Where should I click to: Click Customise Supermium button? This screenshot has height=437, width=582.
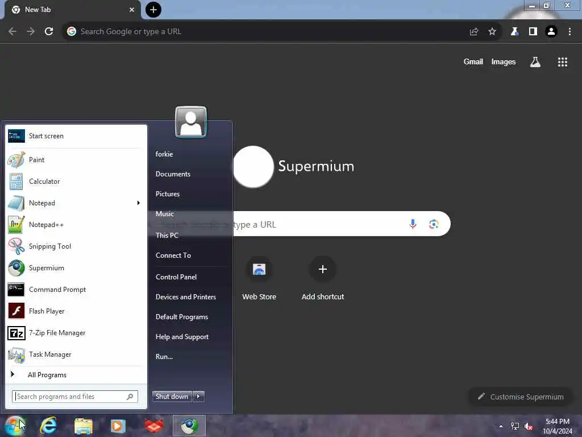click(521, 397)
